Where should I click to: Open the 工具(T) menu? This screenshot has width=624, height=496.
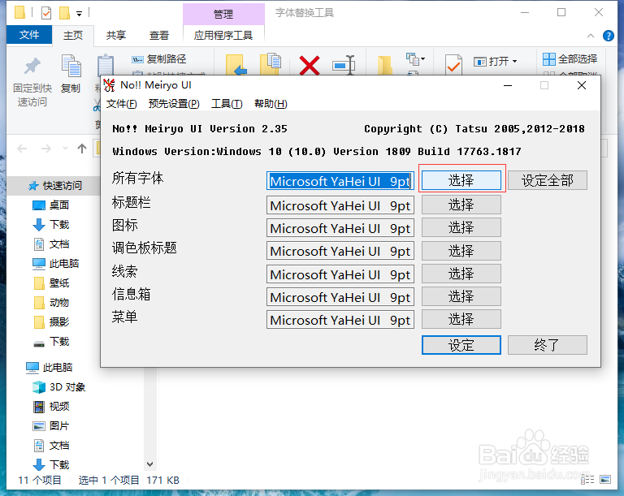point(227,104)
